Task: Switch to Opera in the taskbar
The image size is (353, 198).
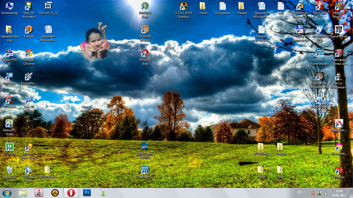Action: click(x=71, y=193)
